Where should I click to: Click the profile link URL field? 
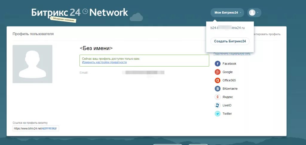36,128
